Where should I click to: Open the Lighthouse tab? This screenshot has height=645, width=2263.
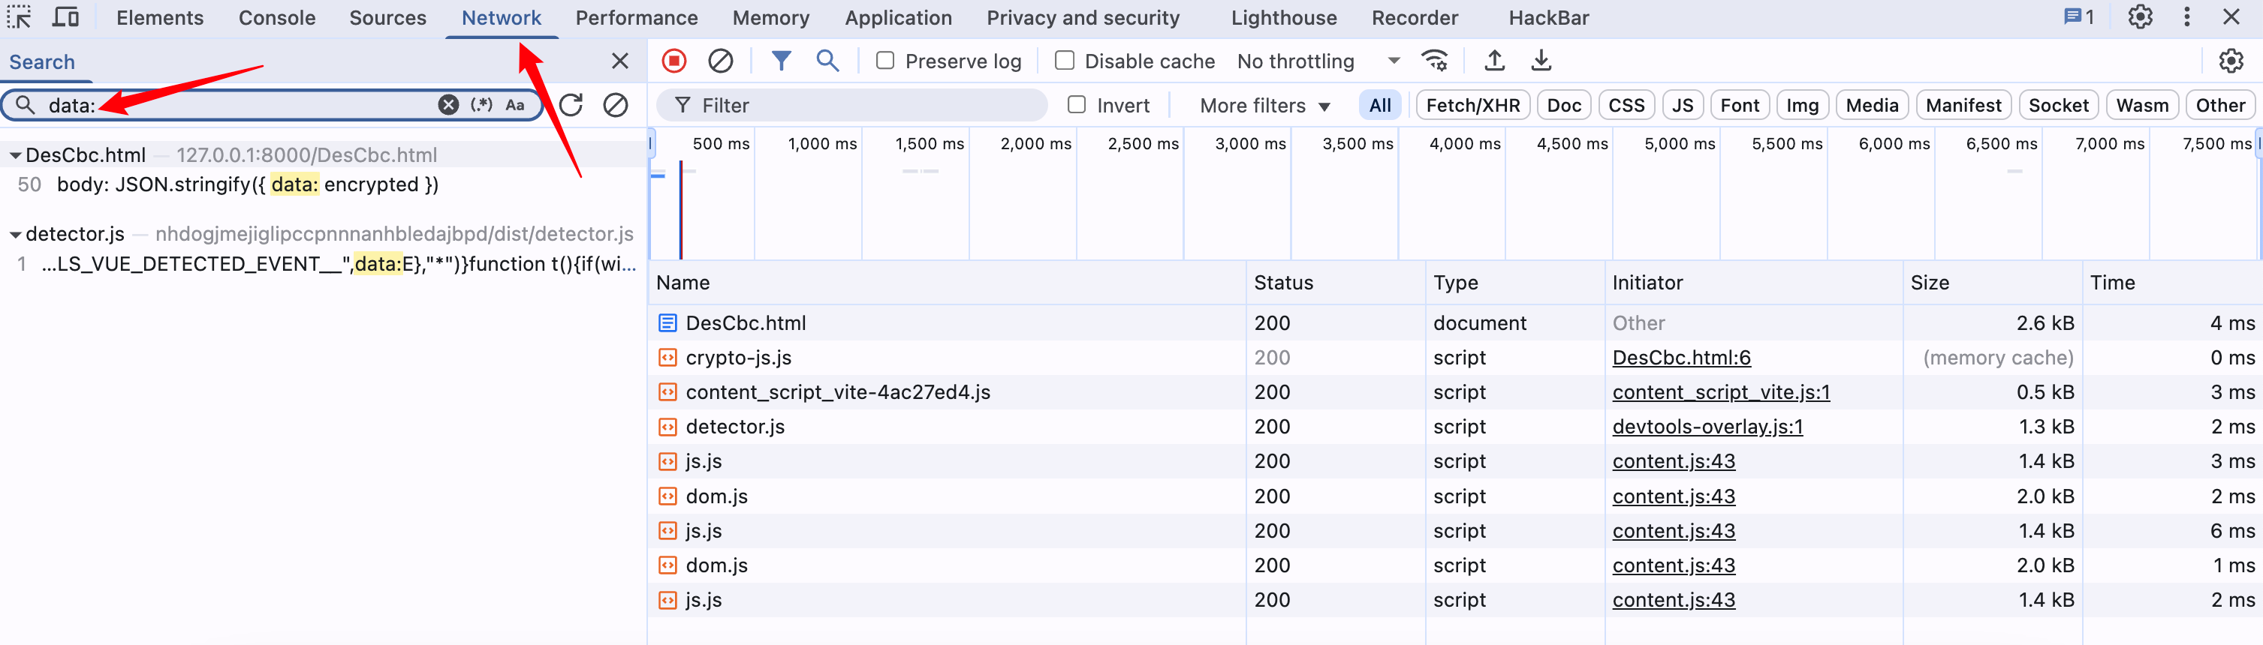pyautogui.click(x=1283, y=17)
